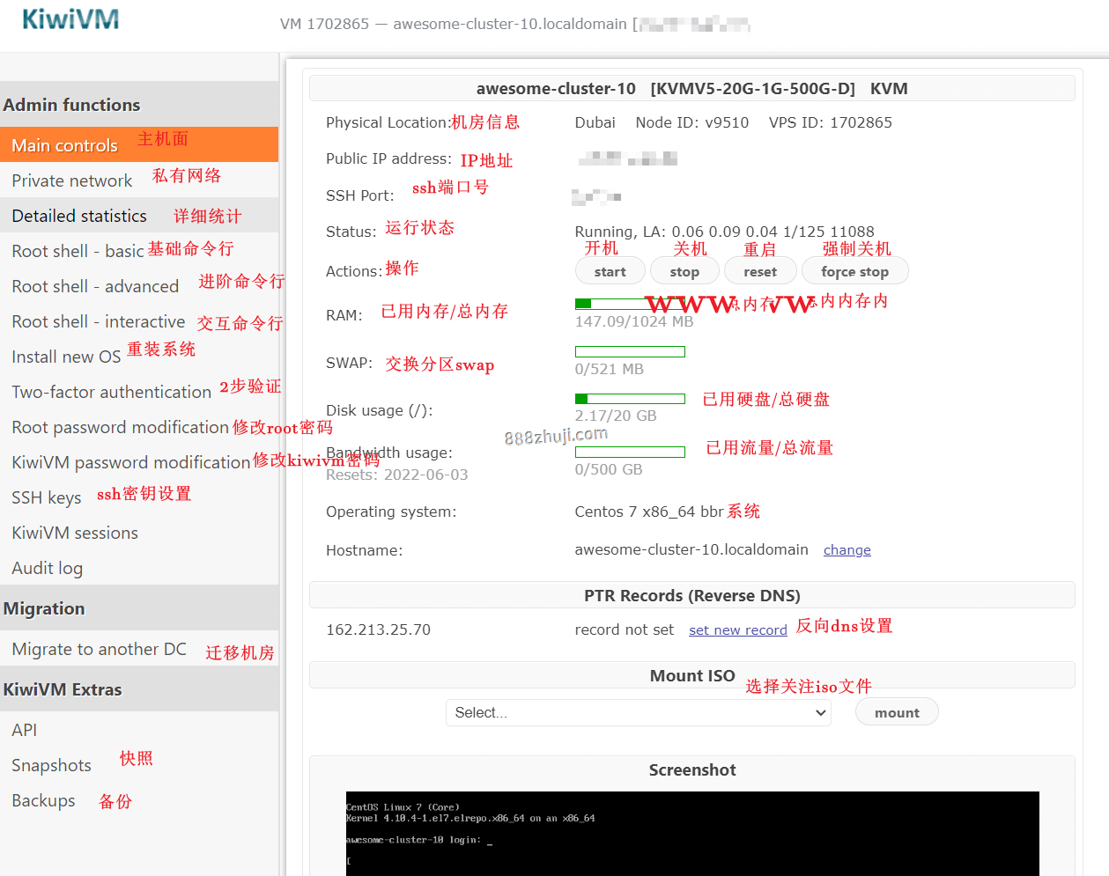
Task: Open Snapshots page
Action: 139,764
